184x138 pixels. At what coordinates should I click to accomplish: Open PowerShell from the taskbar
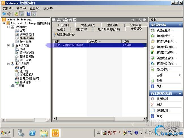32,133
